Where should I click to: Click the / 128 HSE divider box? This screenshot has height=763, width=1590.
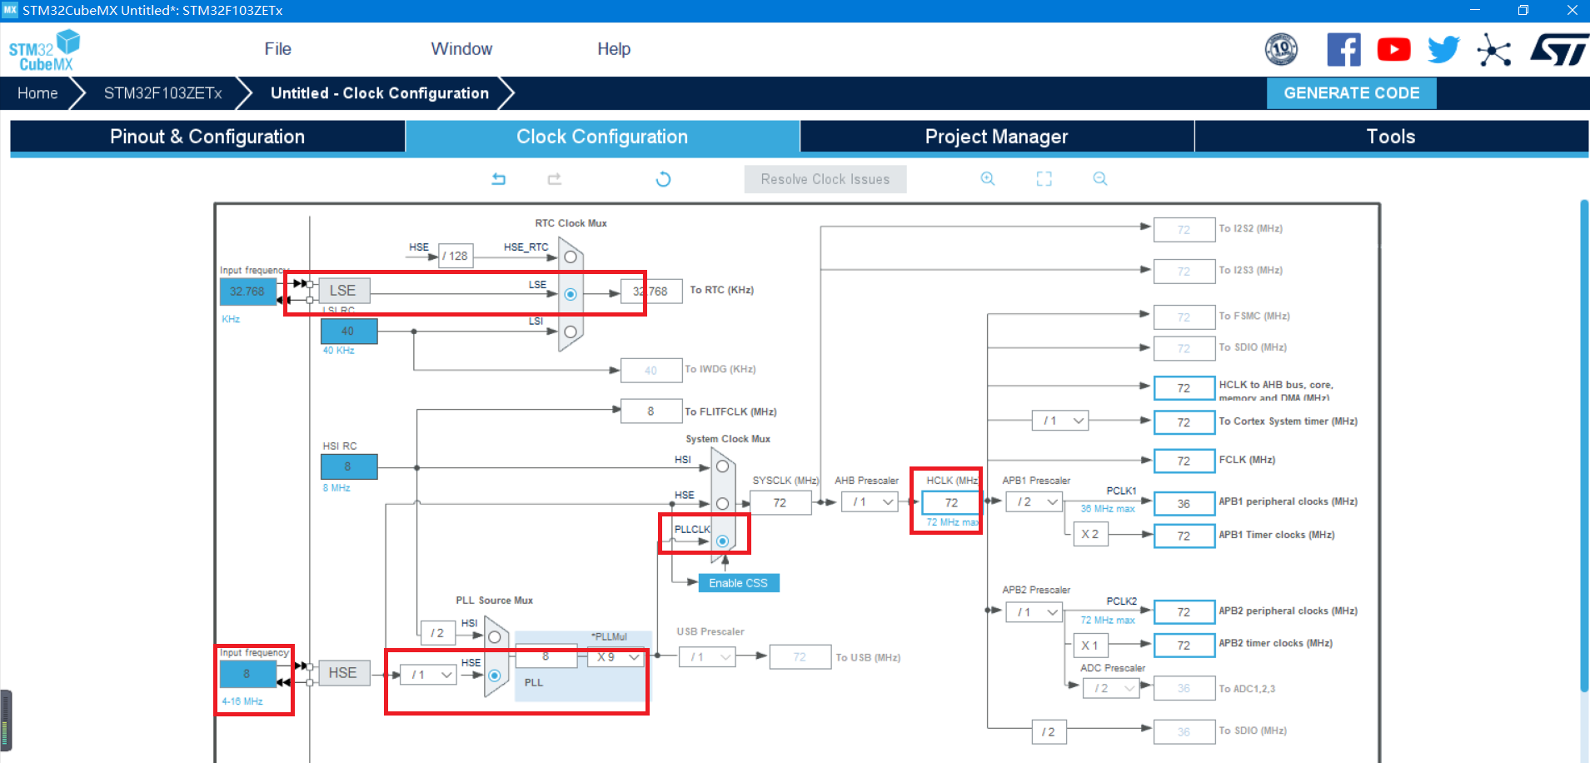tap(456, 256)
